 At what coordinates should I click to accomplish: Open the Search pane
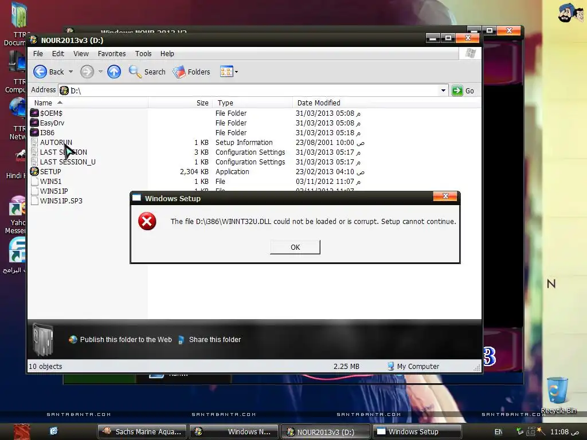[x=147, y=72]
